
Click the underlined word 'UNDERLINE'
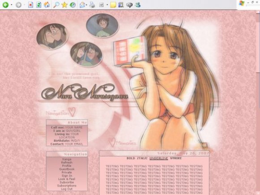click(x=159, y=158)
